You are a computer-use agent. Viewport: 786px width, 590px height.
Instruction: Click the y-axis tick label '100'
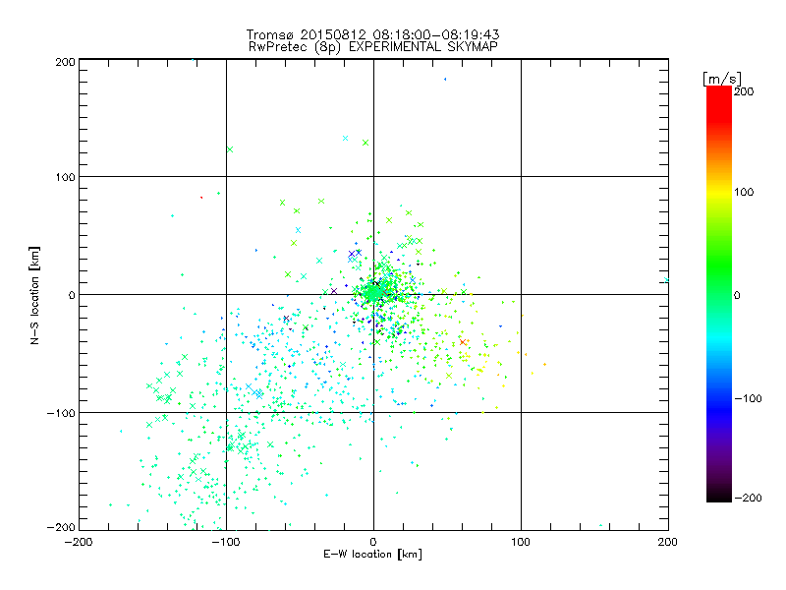click(x=65, y=177)
